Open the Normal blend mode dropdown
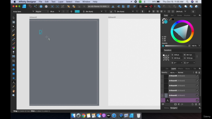This screenshot has height=119, width=212. 186,72
